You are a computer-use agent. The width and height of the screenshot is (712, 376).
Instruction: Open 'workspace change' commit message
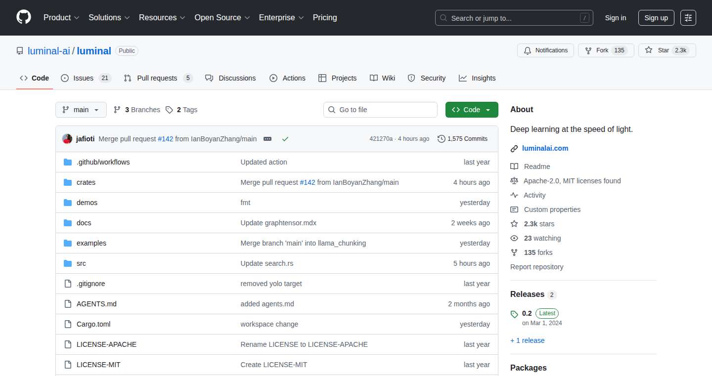pos(269,324)
